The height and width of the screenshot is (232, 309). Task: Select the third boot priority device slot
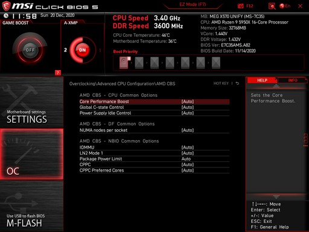click(x=154, y=63)
